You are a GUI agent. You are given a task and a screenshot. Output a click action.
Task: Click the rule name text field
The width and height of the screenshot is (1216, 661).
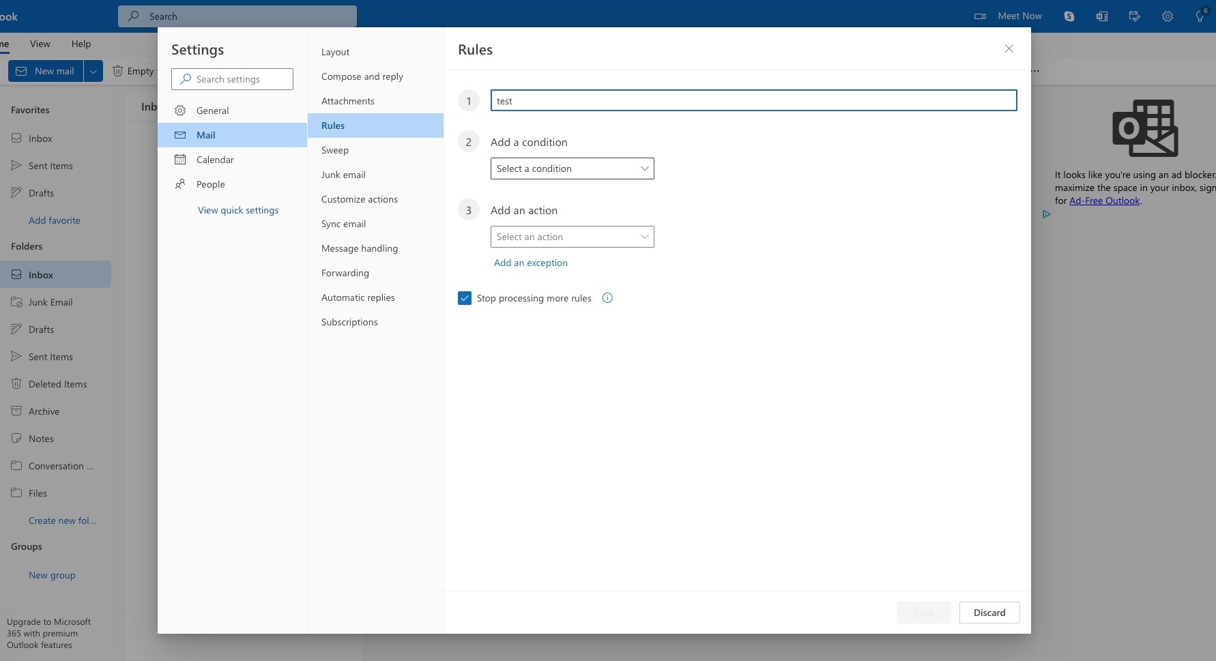click(x=753, y=101)
